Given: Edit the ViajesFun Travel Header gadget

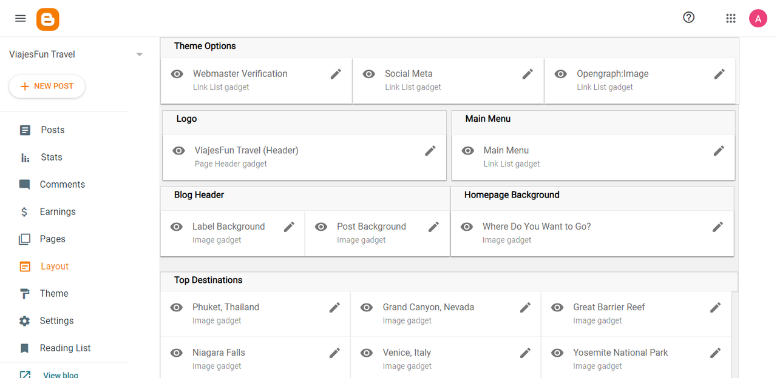Looking at the screenshot, I should coord(430,151).
